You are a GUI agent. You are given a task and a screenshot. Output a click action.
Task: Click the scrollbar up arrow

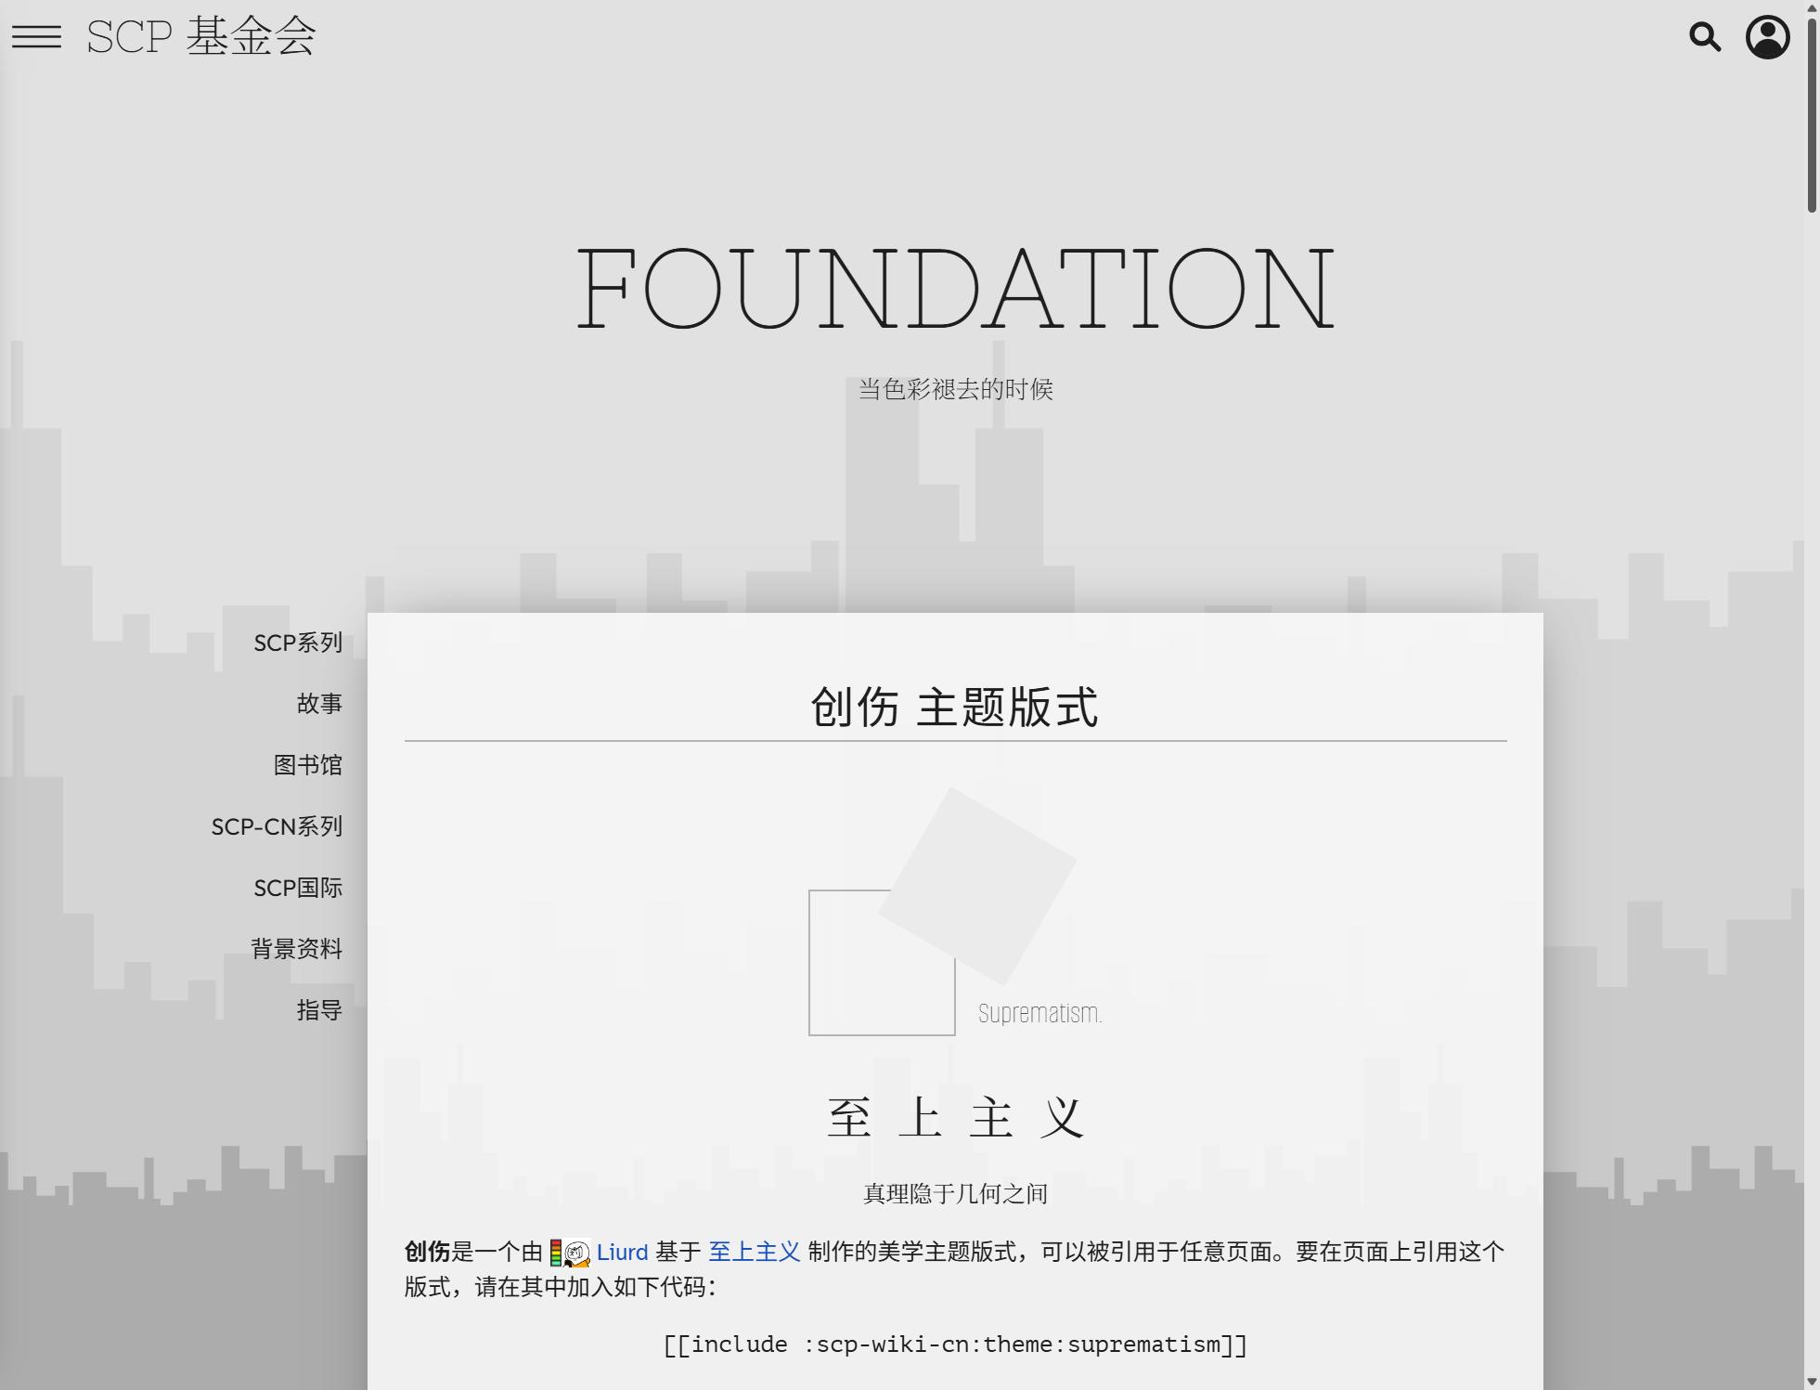point(1811,7)
